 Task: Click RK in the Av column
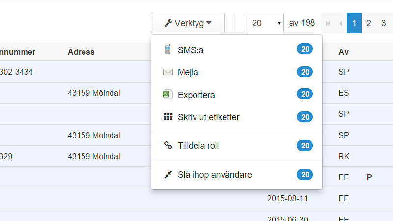point(344,156)
